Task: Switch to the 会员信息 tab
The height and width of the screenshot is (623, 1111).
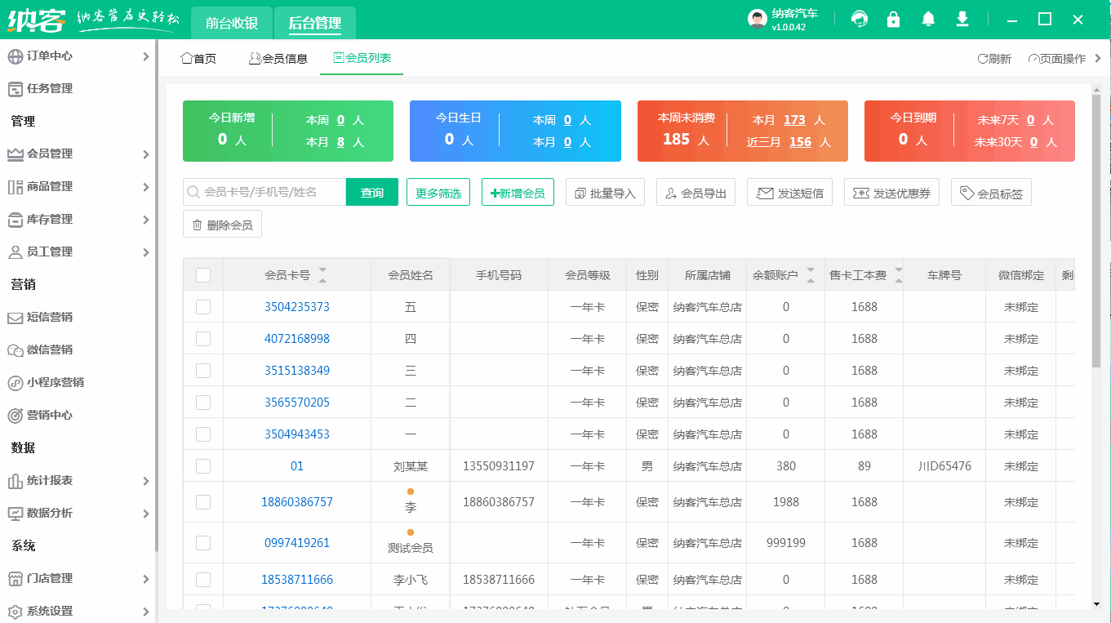Action: click(x=278, y=58)
